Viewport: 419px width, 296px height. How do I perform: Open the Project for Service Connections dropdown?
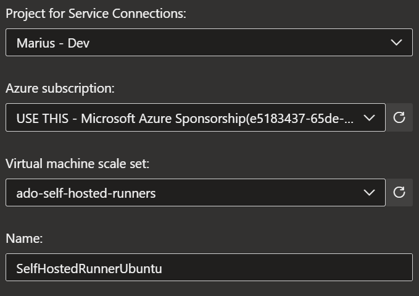click(209, 43)
